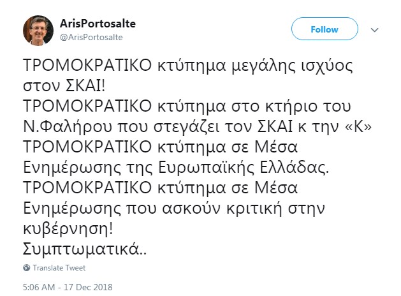Image resolution: width=401 pixels, height=296 pixels.
Task: Open the 5:06 AM - 17 Dec 2018 timestamp
Action: (x=64, y=285)
